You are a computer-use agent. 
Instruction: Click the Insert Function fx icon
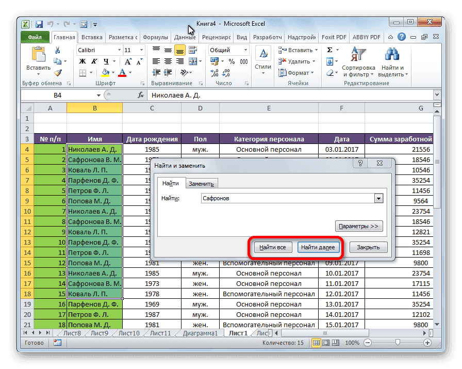pos(141,95)
